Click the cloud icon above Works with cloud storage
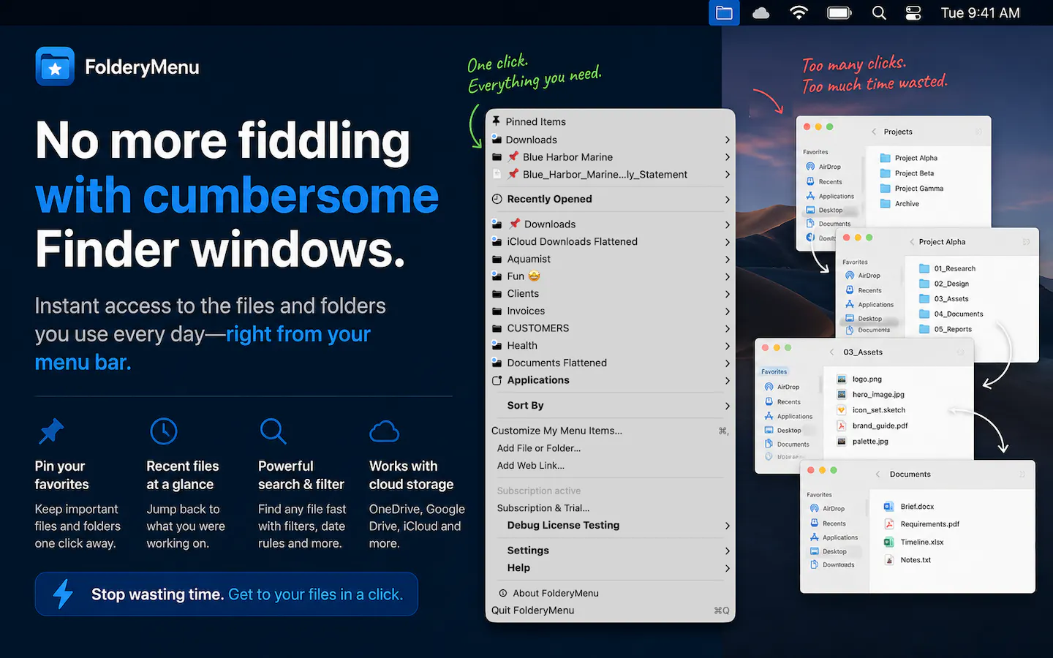1053x658 pixels. 385,432
